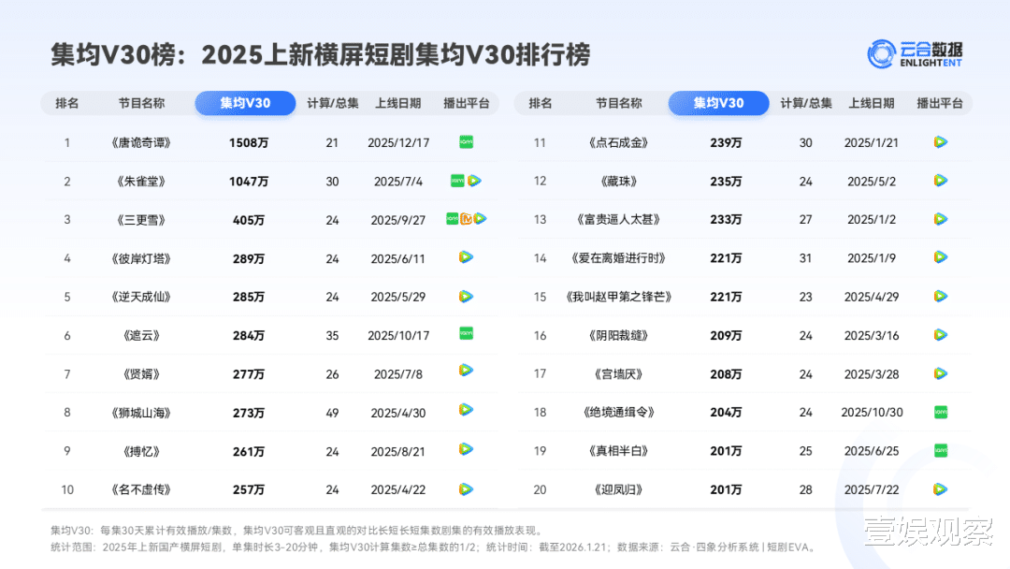Screen dimensions: 1010x569
Task: Click the date 2025/10/30
Action: [873, 412]
